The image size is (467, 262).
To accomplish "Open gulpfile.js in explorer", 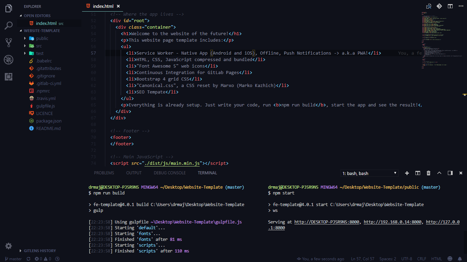I will point(45,106).
